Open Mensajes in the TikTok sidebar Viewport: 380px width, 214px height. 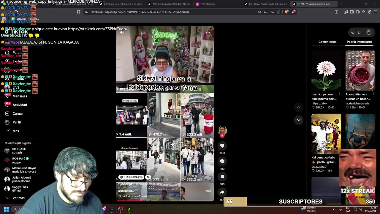point(16,96)
